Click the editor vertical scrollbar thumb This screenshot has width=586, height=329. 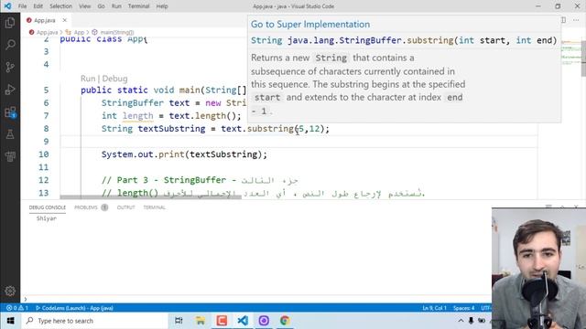[x=583, y=58]
